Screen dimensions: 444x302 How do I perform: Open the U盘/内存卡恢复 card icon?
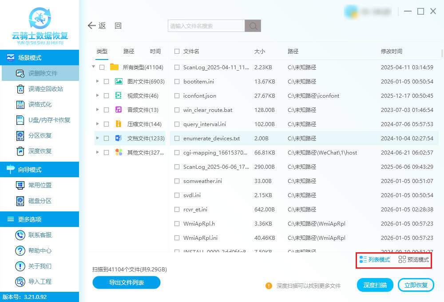(20, 120)
